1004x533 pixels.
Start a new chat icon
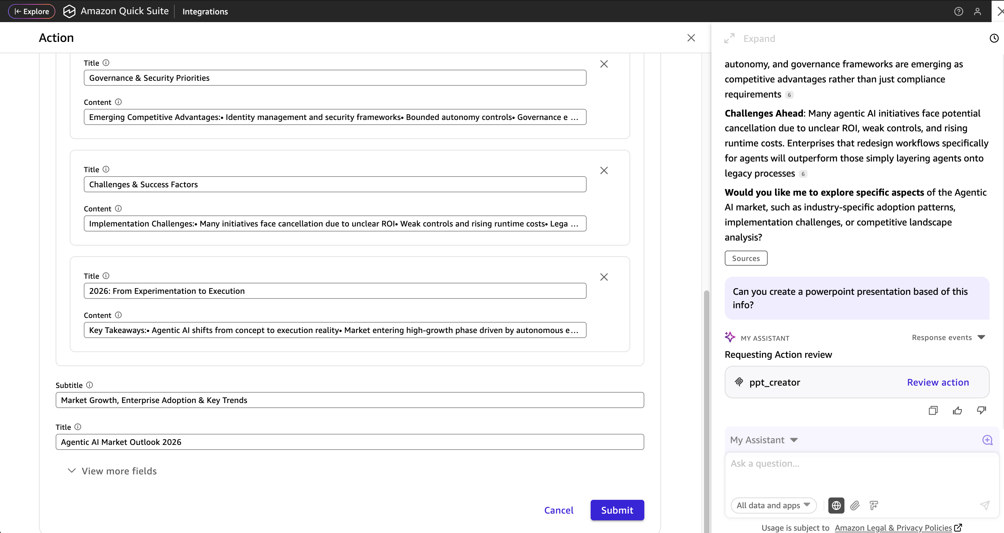click(x=987, y=440)
